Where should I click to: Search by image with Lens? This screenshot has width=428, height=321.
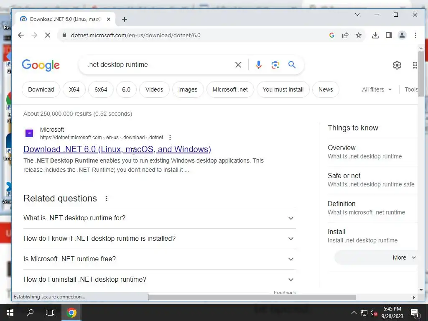[x=275, y=65]
